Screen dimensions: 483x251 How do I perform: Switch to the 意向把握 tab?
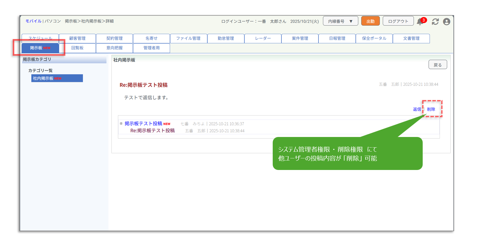[114, 48]
